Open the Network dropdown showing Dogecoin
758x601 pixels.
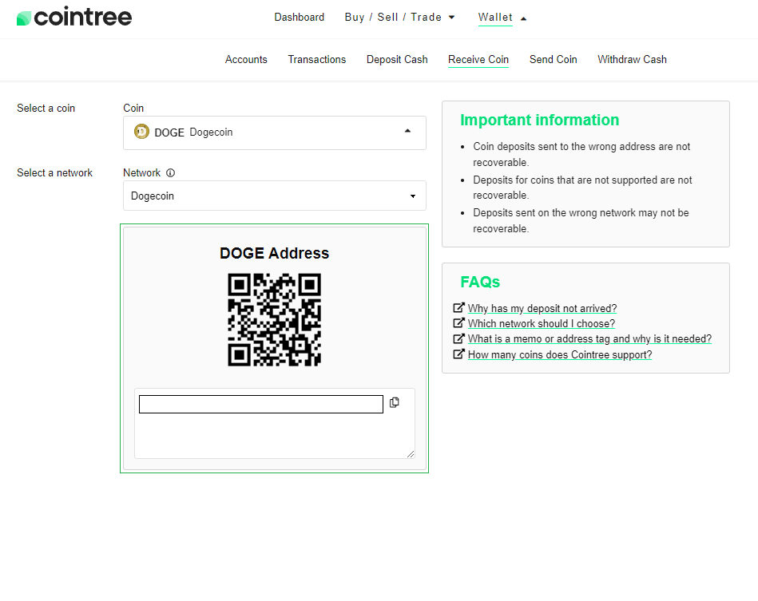point(275,196)
